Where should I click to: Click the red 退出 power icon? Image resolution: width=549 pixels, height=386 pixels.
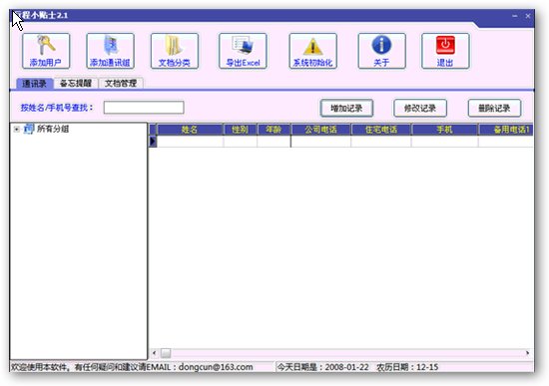[x=445, y=45]
